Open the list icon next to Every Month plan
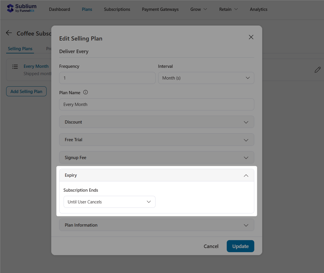Screen dimensions: 324x273 tap(15, 67)
